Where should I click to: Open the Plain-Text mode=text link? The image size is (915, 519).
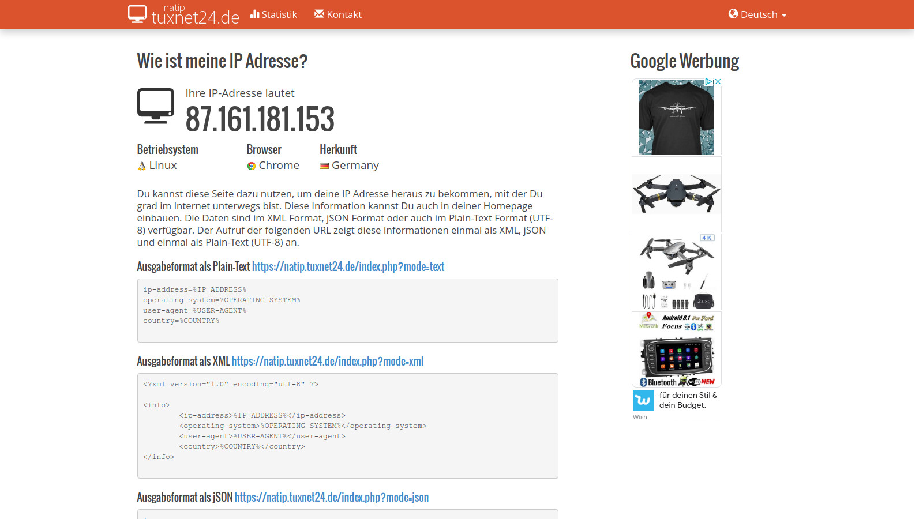coord(348,266)
